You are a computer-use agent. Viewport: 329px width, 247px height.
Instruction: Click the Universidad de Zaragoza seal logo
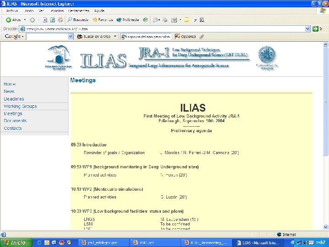coord(267,58)
